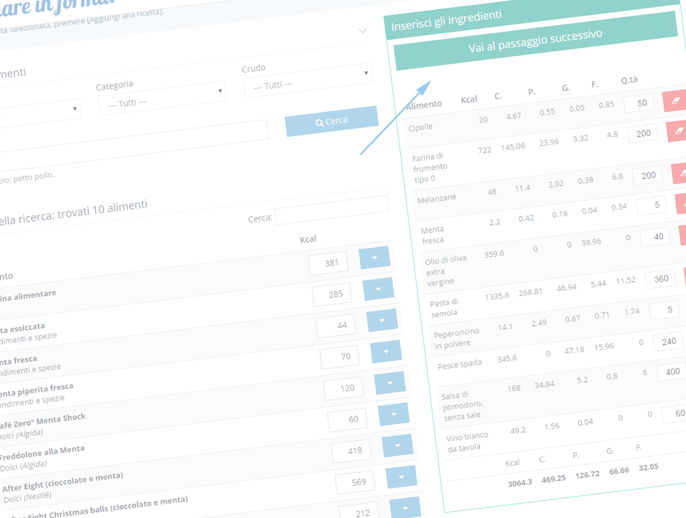Click the Pesce spada quantity field

(668, 342)
